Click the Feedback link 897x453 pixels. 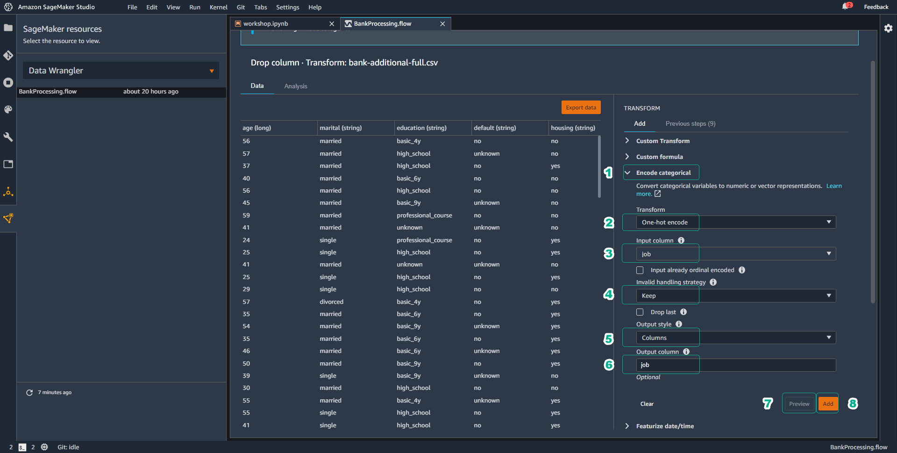876,7
